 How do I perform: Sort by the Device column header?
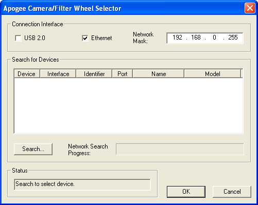tap(27, 74)
